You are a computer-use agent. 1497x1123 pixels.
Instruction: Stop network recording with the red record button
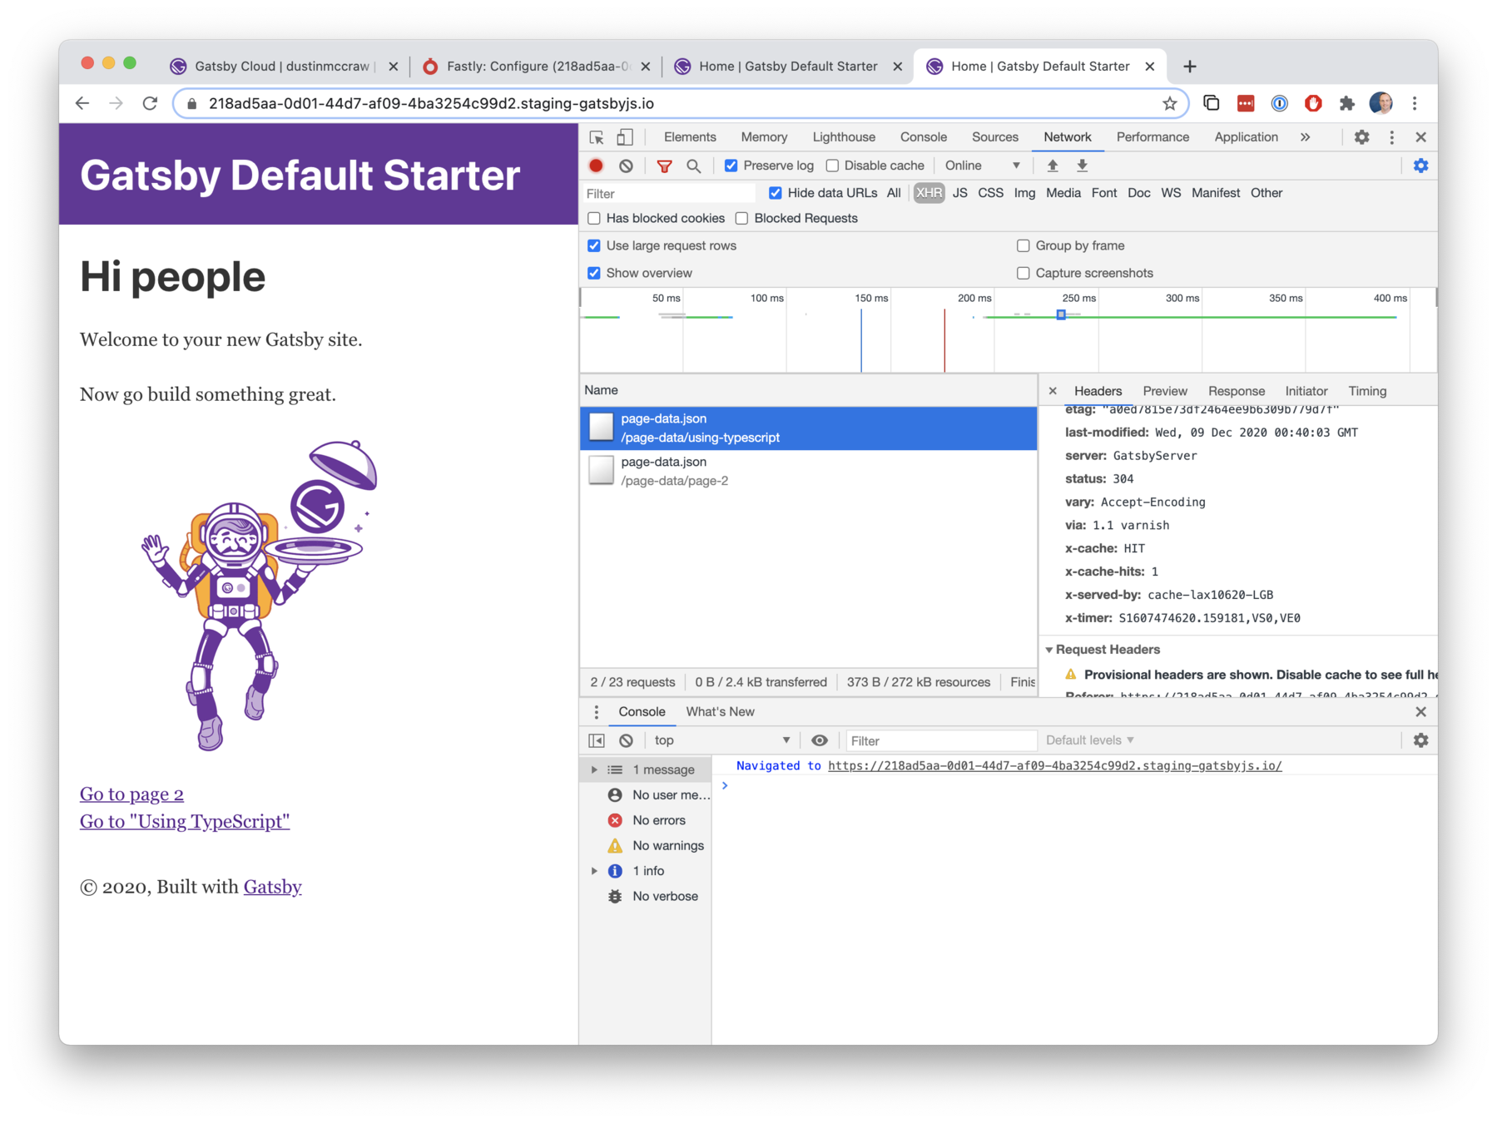coord(597,166)
